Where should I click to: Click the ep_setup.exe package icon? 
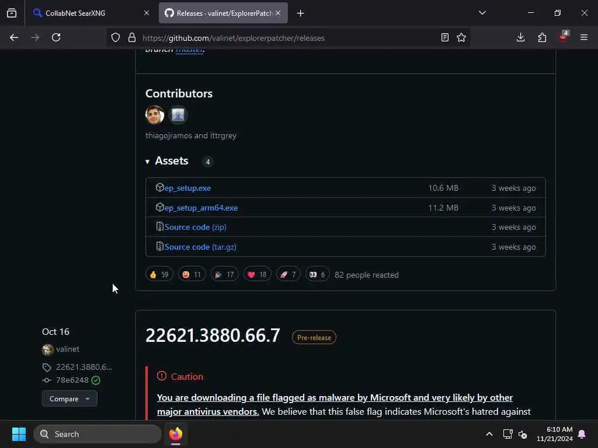point(160,187)
